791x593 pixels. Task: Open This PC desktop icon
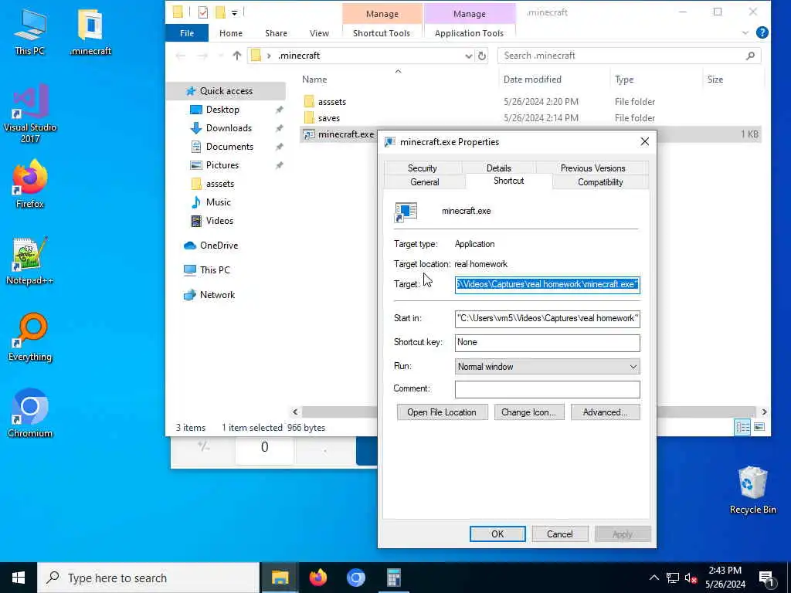coord(30,32)
